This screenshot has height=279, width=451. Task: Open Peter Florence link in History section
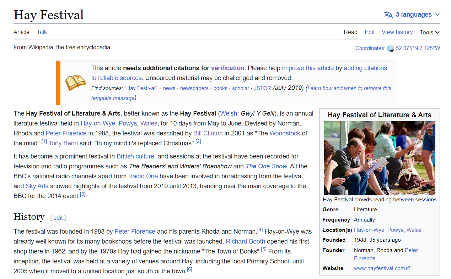[x=135, y=231]
